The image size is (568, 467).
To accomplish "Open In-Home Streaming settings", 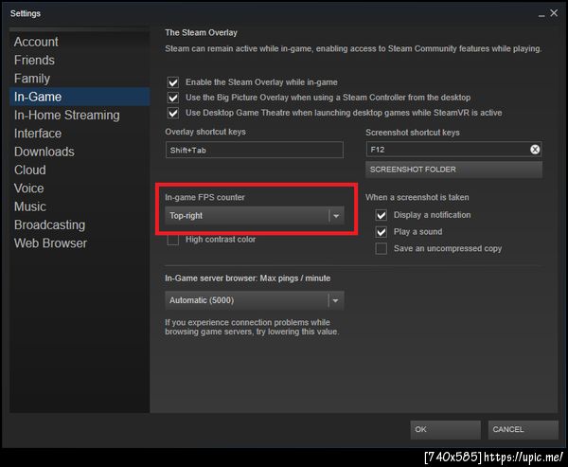I will [80, 115].
